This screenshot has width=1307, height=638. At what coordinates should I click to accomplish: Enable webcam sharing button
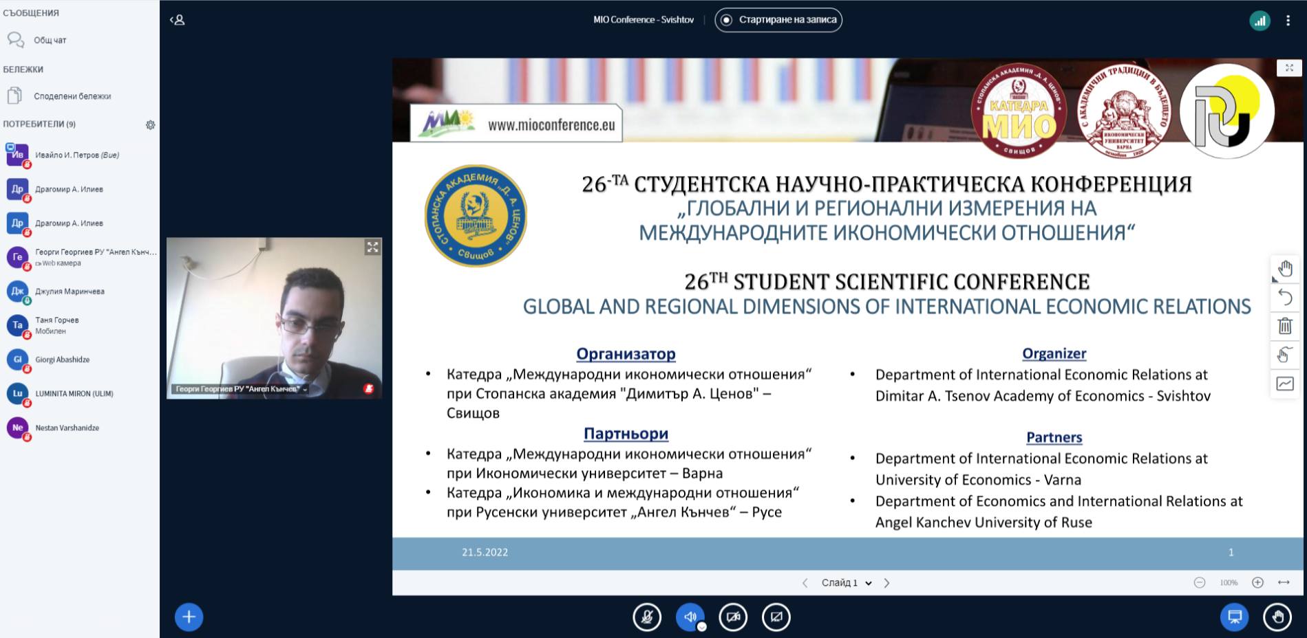[733, 617]
